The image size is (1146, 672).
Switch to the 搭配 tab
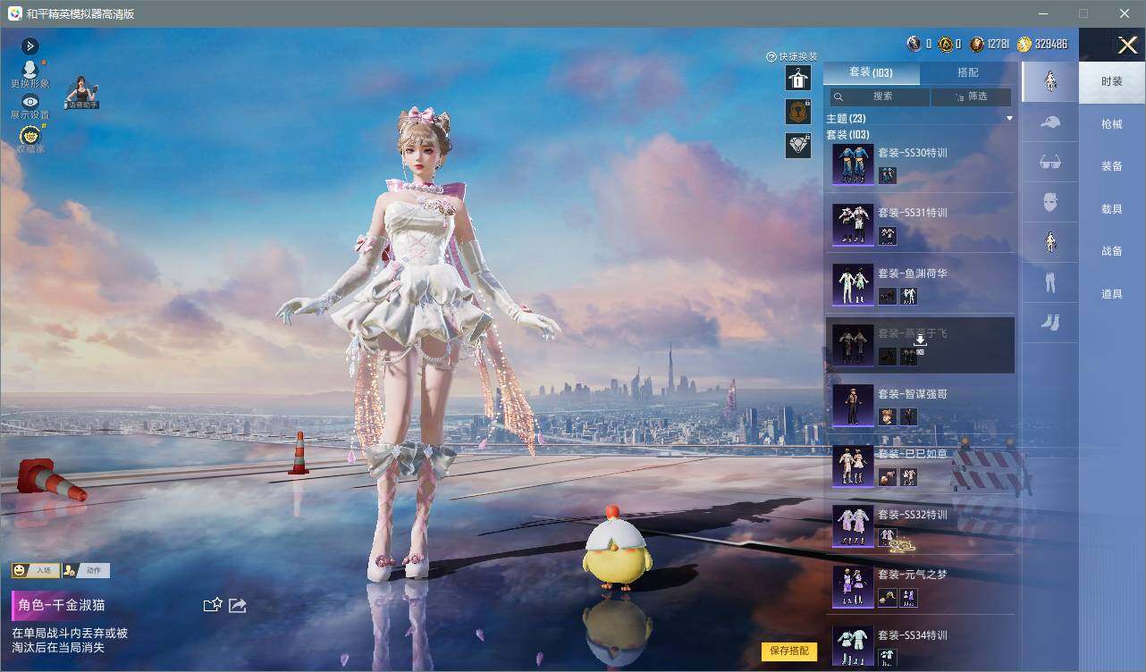(968, 72)
